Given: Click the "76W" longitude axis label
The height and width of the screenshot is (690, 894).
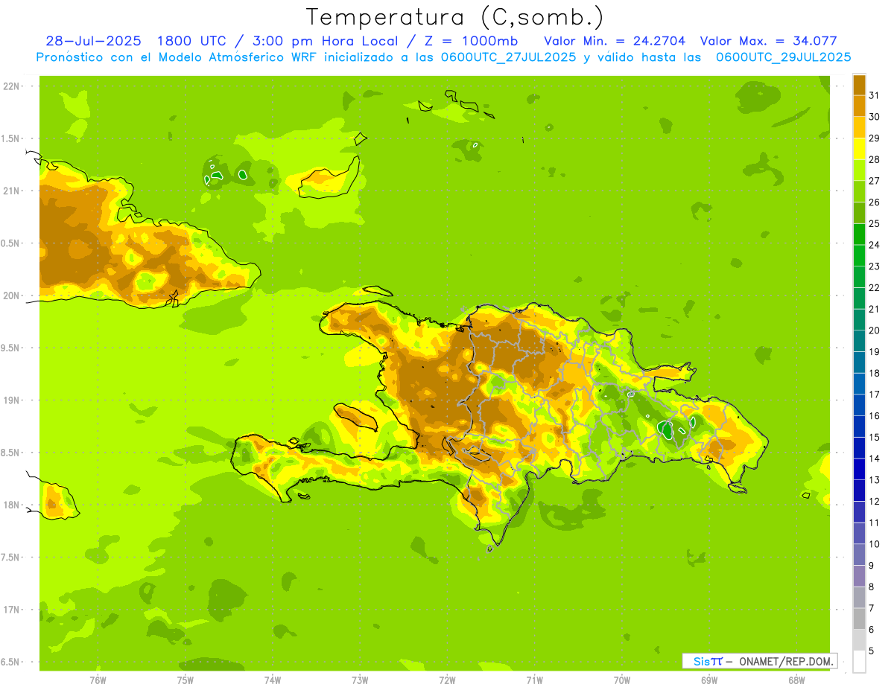Looking at the screenshot, I should (x=98, y=680).
